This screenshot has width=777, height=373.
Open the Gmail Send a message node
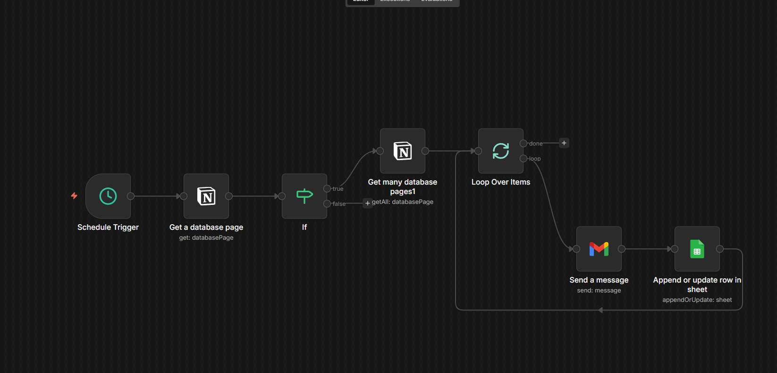point(599,249)
